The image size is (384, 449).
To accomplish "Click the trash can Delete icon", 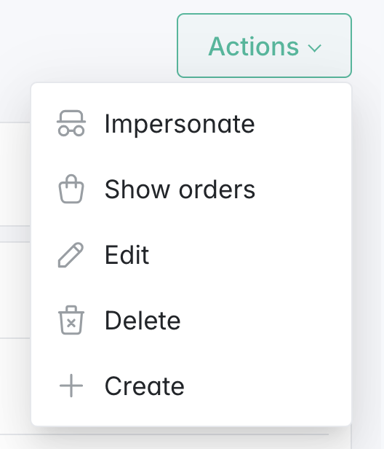I will tap(71, 320).
